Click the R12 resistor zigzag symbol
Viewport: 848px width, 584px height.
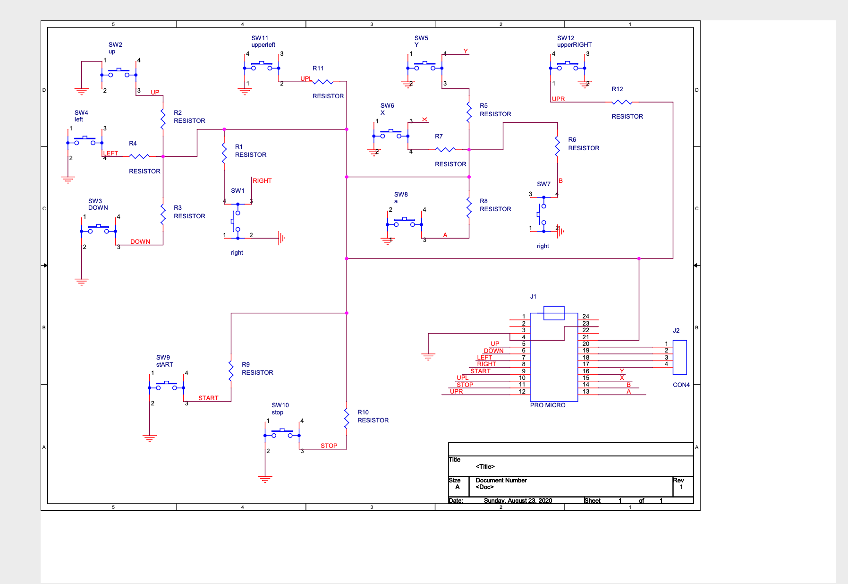click(622, 102)
